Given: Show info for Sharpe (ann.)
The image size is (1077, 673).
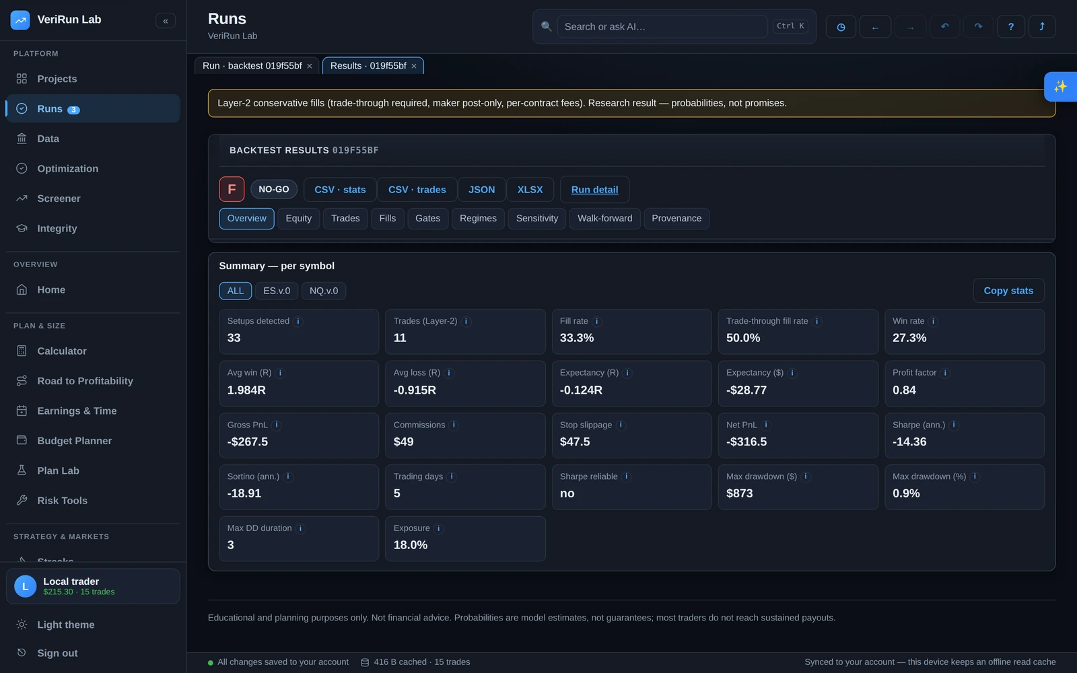Looking at the screenshot, I should (954, 425).
